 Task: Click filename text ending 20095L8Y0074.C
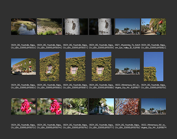pos(49,126)
